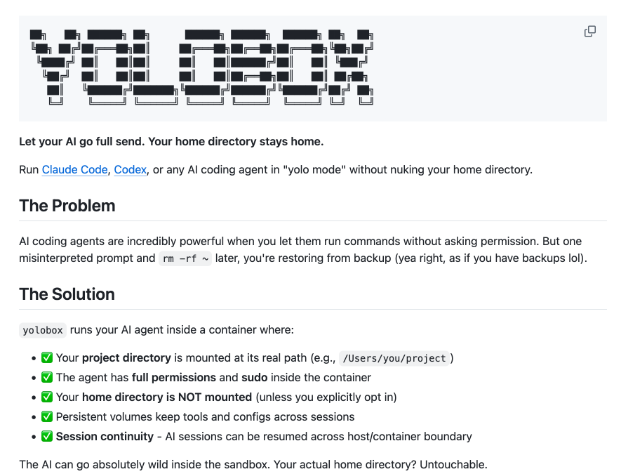Click the checkmark beside Persistent volumes
The image size is (621, 474).
tap(47, 417)
